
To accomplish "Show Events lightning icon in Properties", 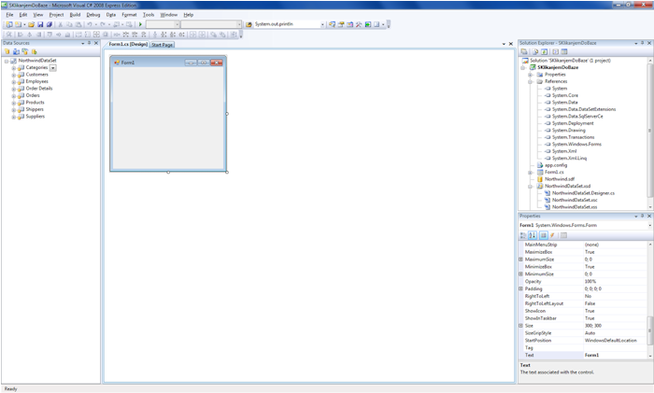I will pos(553,235).
